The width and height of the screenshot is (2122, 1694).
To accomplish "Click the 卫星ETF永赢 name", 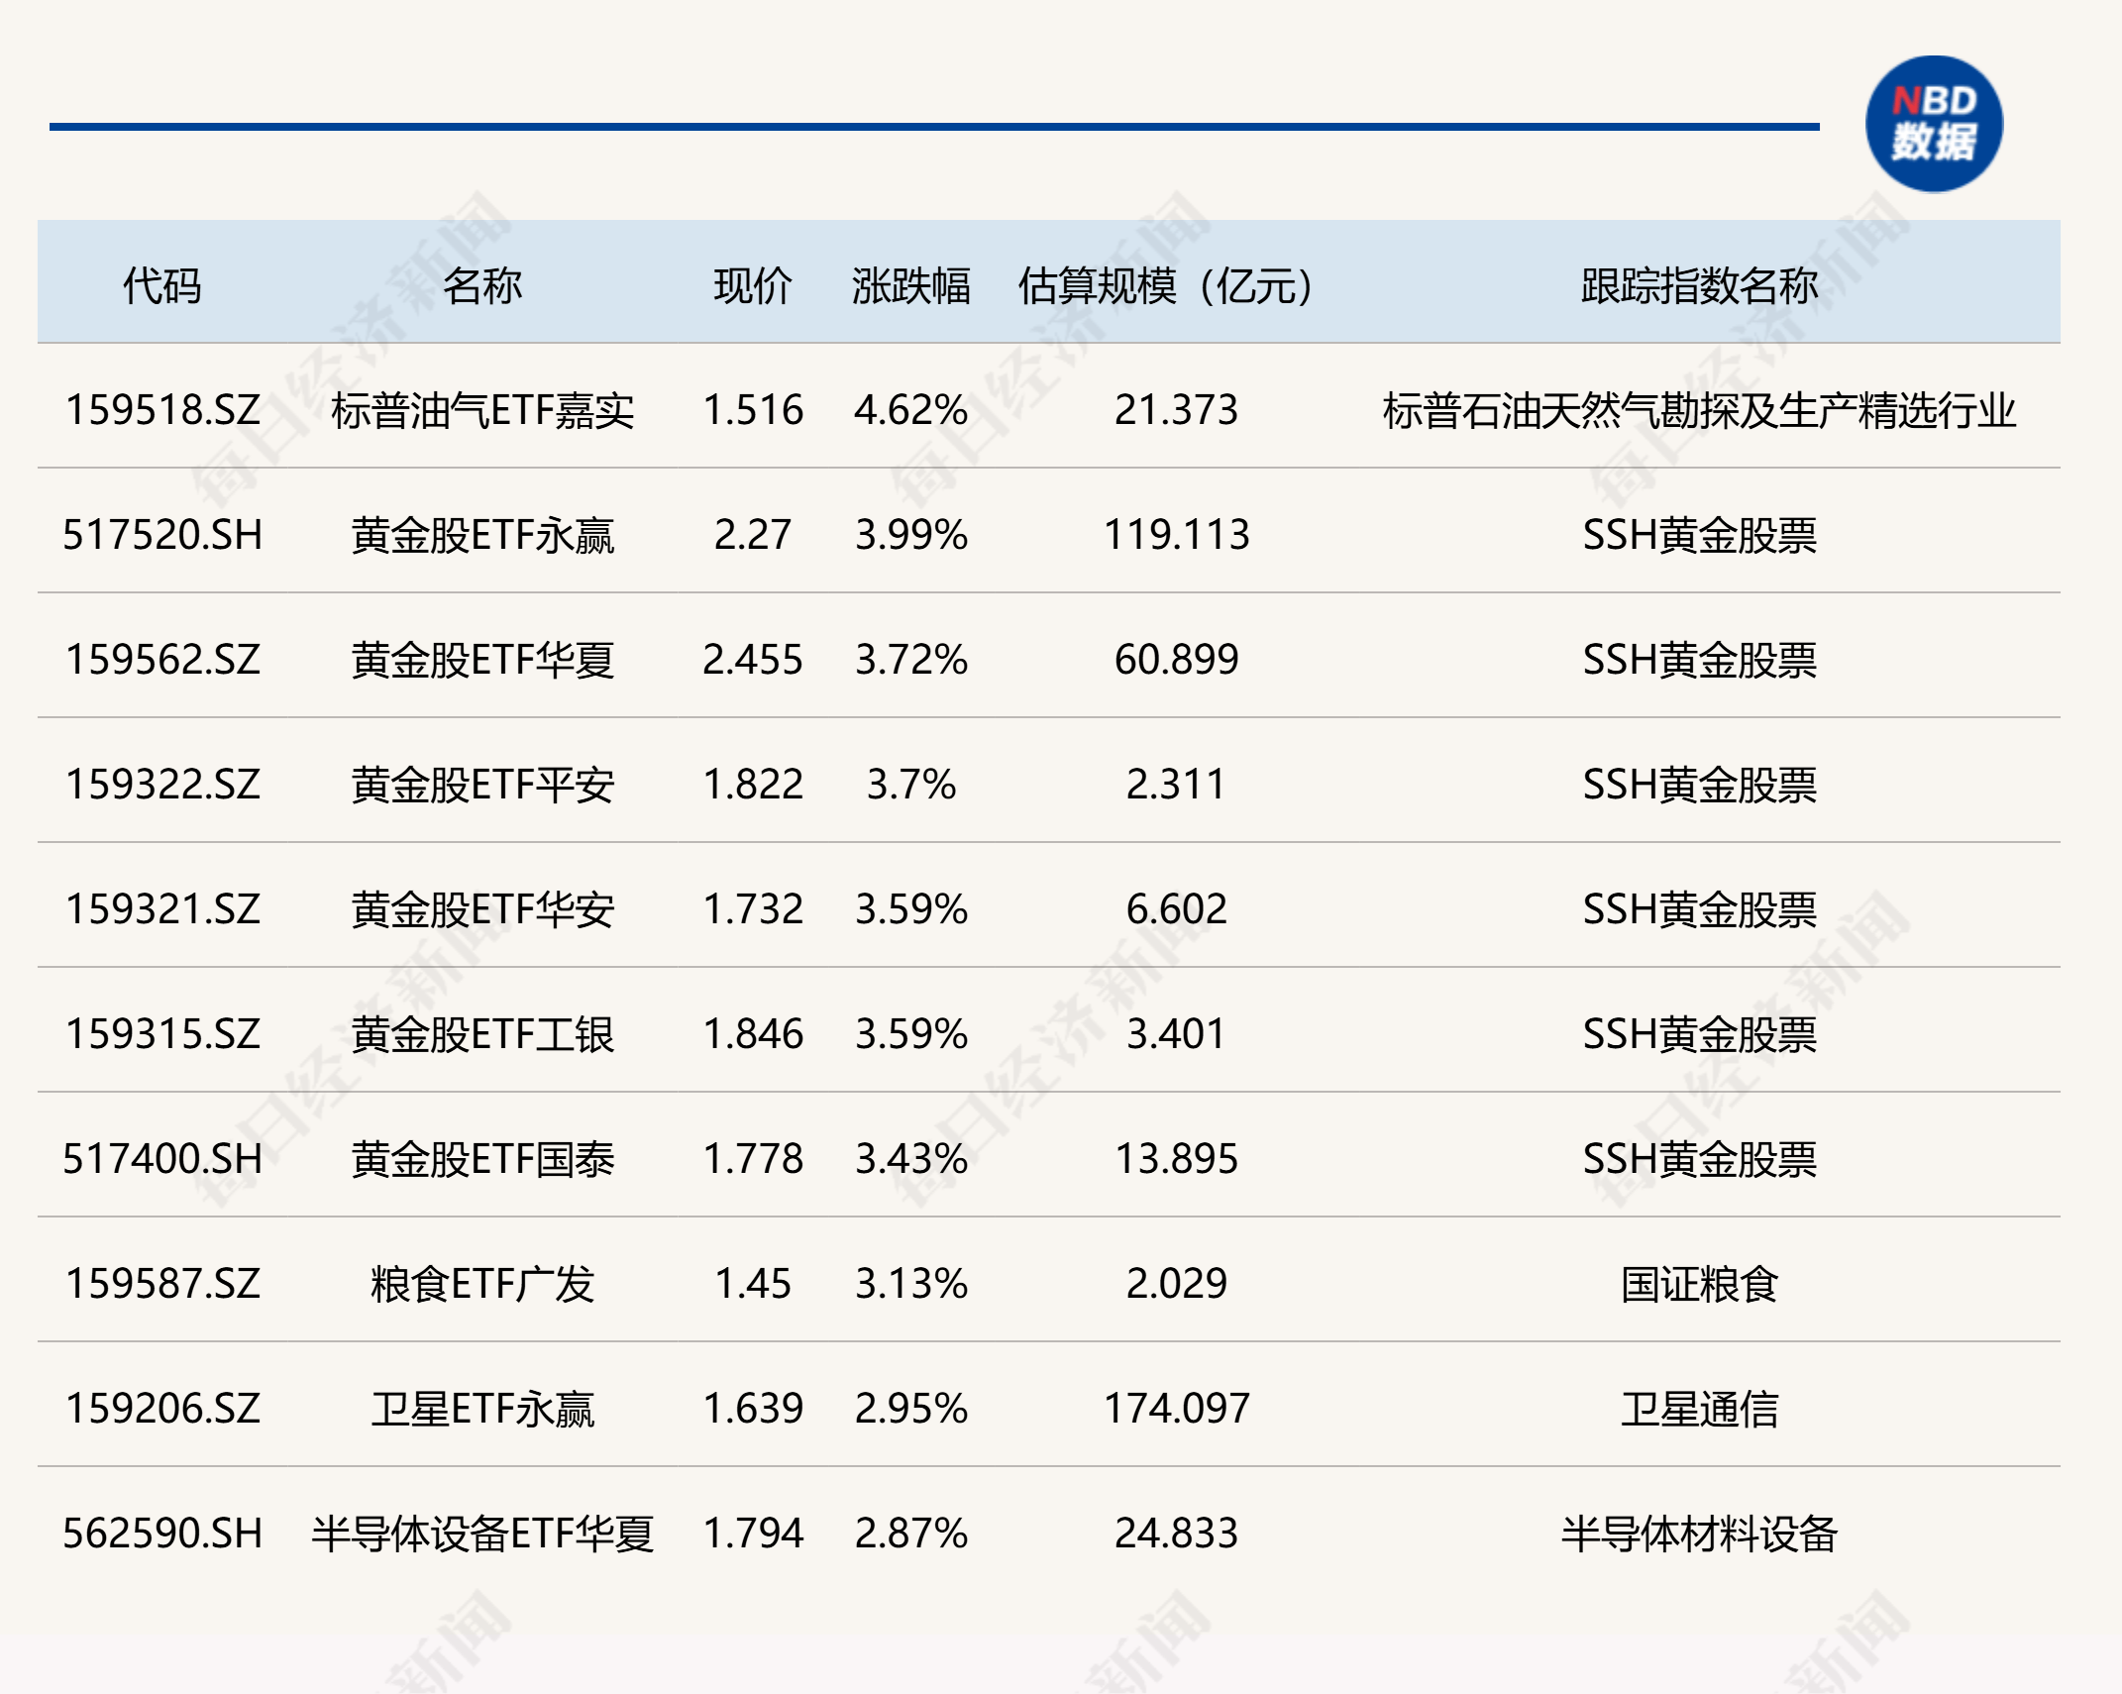I will pos(482,1409).
